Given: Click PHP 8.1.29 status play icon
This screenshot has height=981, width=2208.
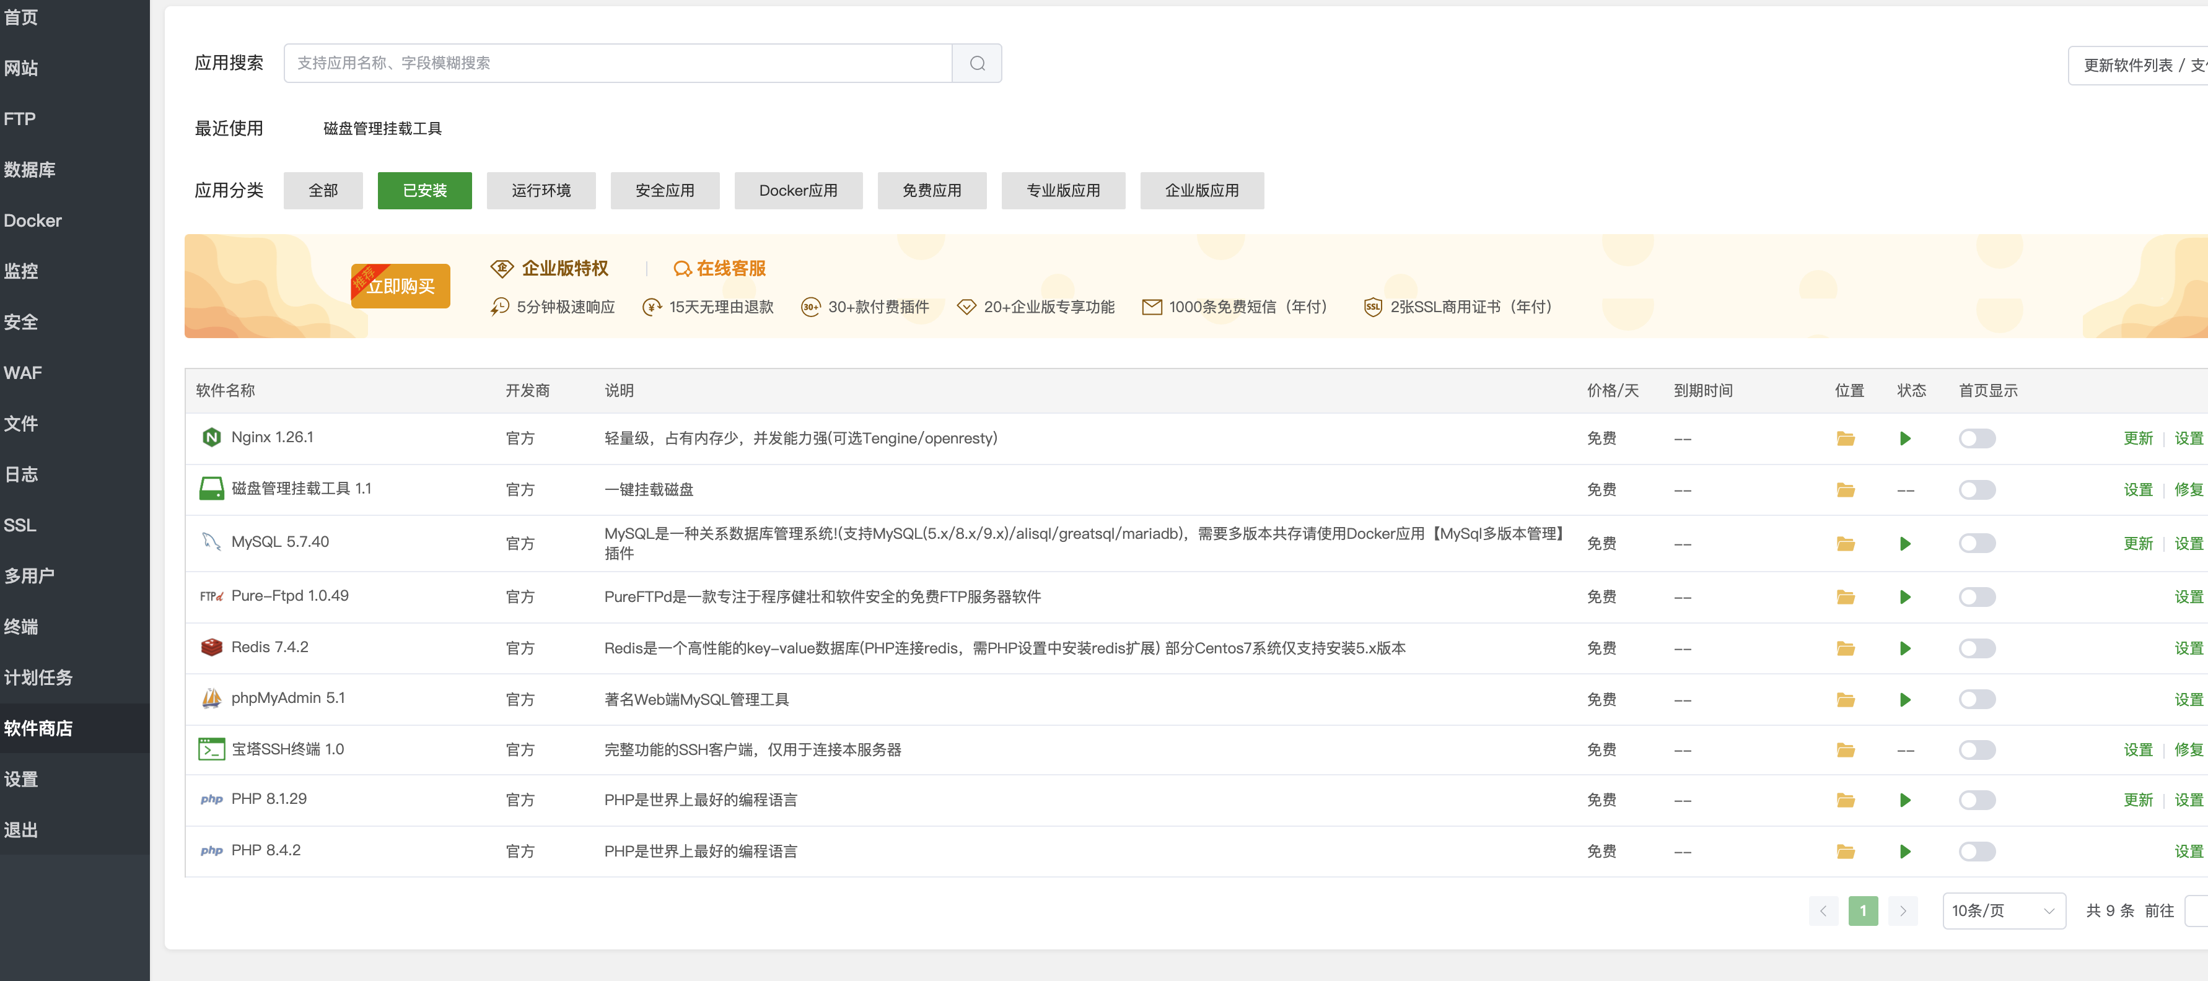Looking at the screenshot, I should [1904, 800].
